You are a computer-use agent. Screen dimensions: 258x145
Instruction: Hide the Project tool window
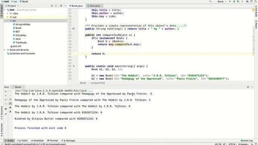tap(65, 6)
